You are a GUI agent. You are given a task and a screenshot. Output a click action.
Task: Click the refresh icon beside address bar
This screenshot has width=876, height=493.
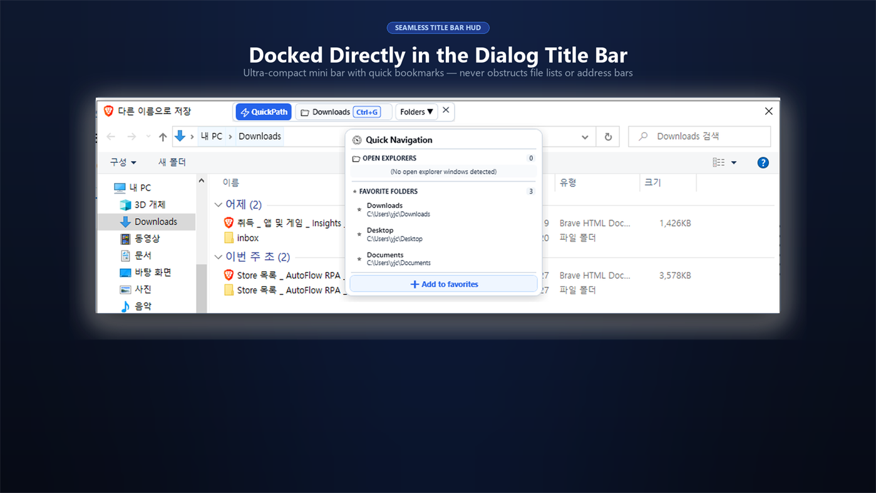click(608, 137)
